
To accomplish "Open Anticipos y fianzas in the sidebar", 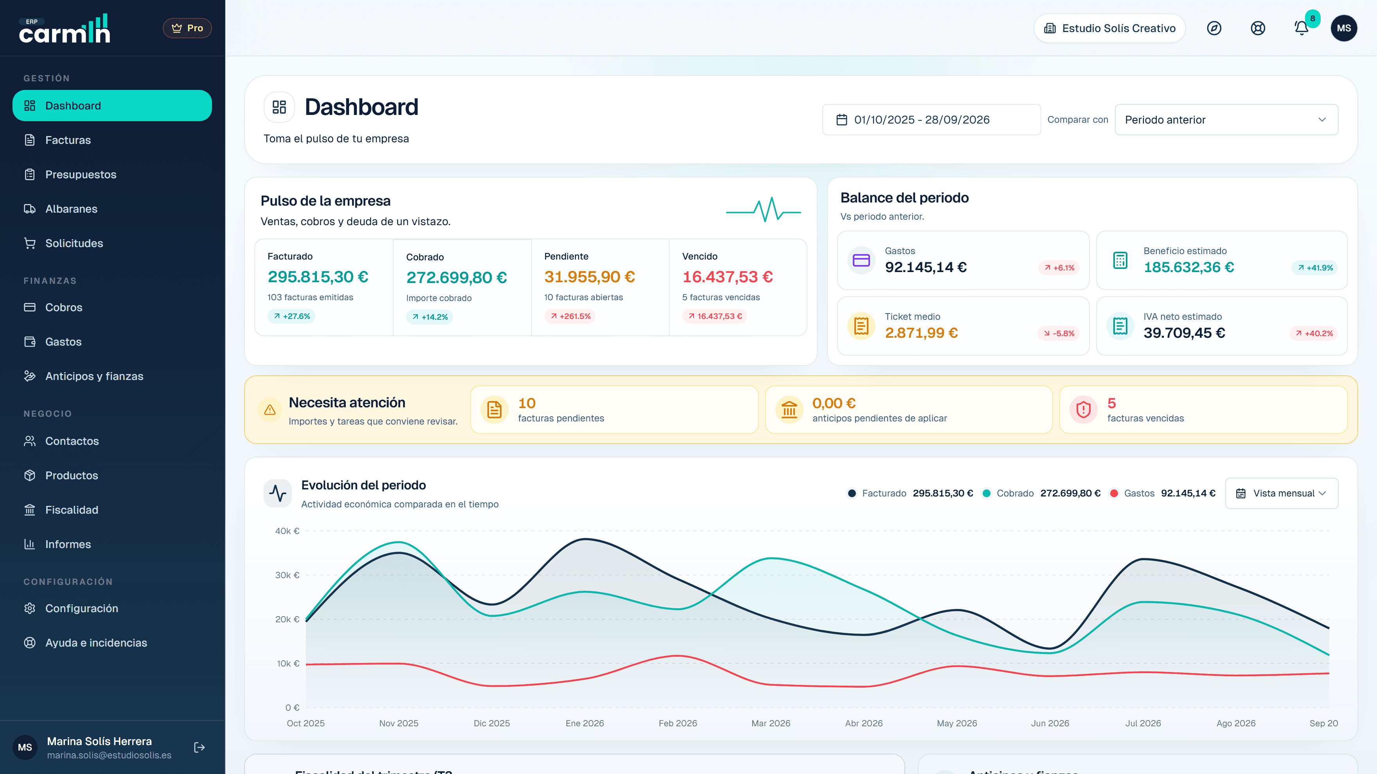I will pyautogui.click(x=112, y=376).
